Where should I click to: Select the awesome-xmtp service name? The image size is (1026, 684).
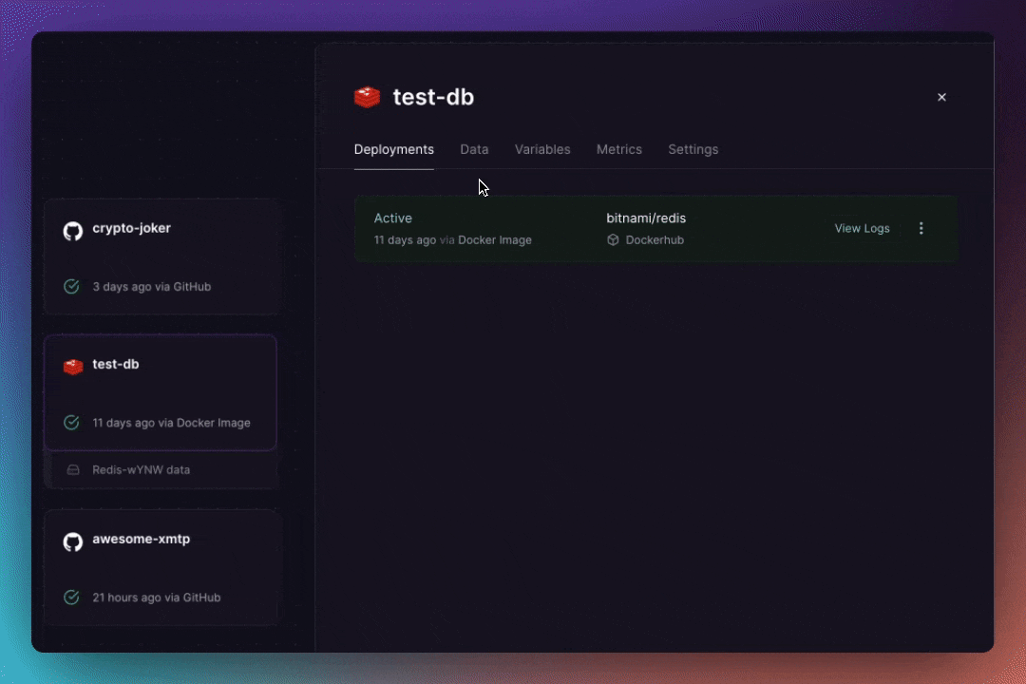(x=142, y=540)
